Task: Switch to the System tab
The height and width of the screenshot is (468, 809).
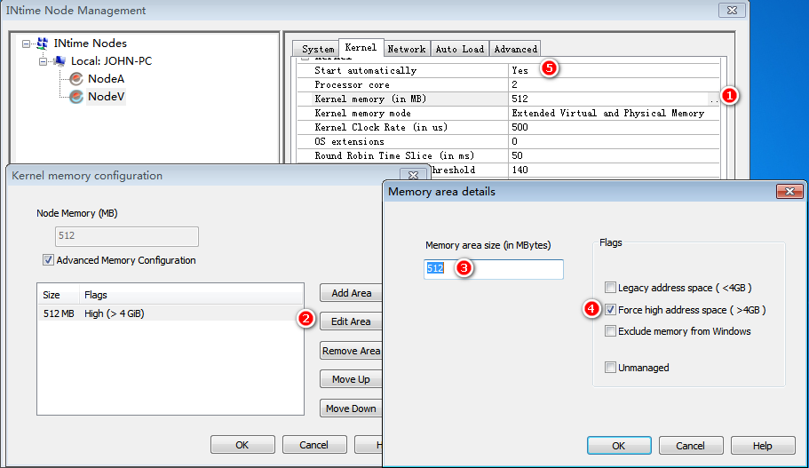Action: [318, 49]
